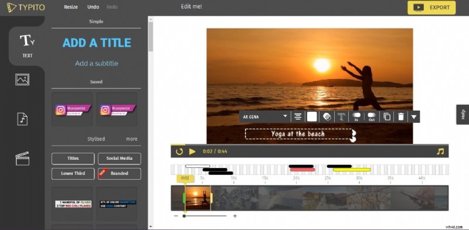Click the Typito logo

(x=26, y=7)
